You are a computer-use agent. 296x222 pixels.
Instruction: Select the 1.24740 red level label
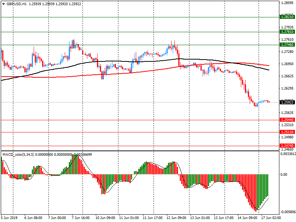click(287, 146)
